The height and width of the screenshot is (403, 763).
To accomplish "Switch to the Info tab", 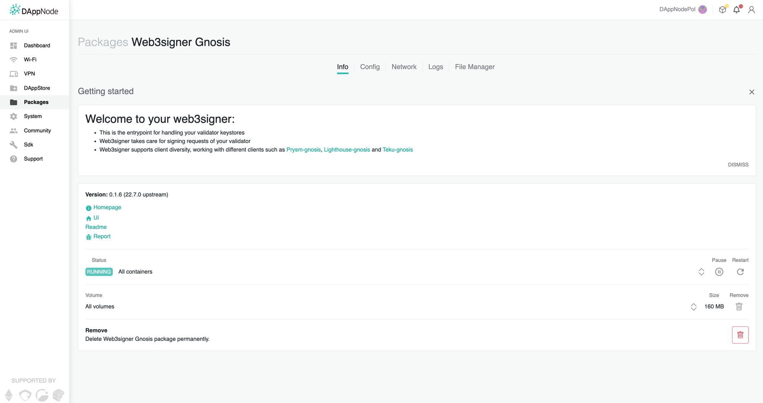I will (x=343, y=67).
